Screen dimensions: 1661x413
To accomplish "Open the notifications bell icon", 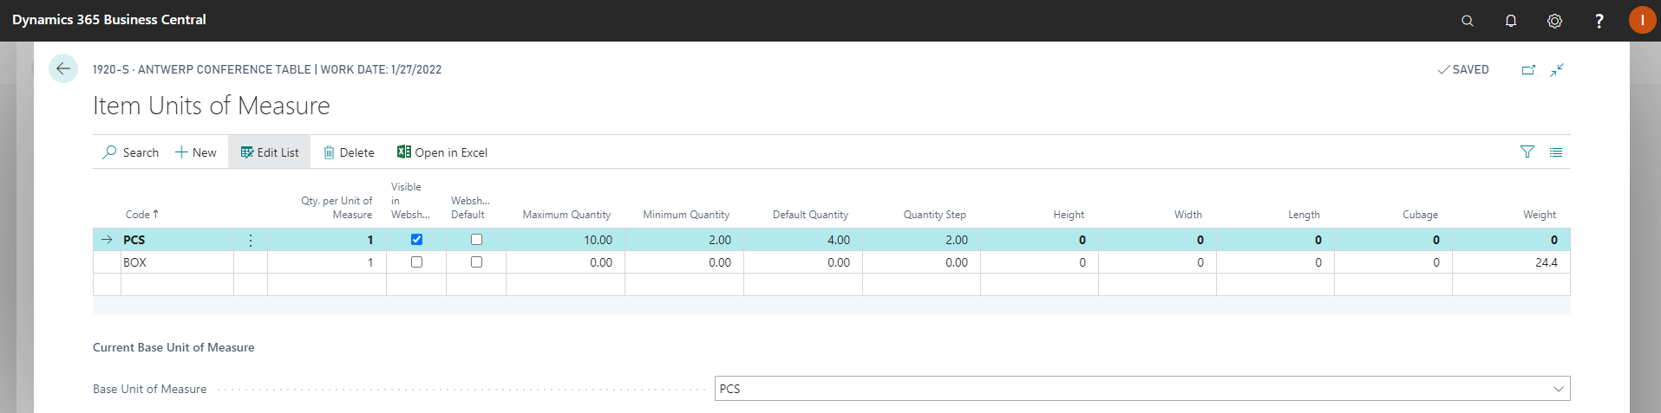I will (x=1511, y=21).
